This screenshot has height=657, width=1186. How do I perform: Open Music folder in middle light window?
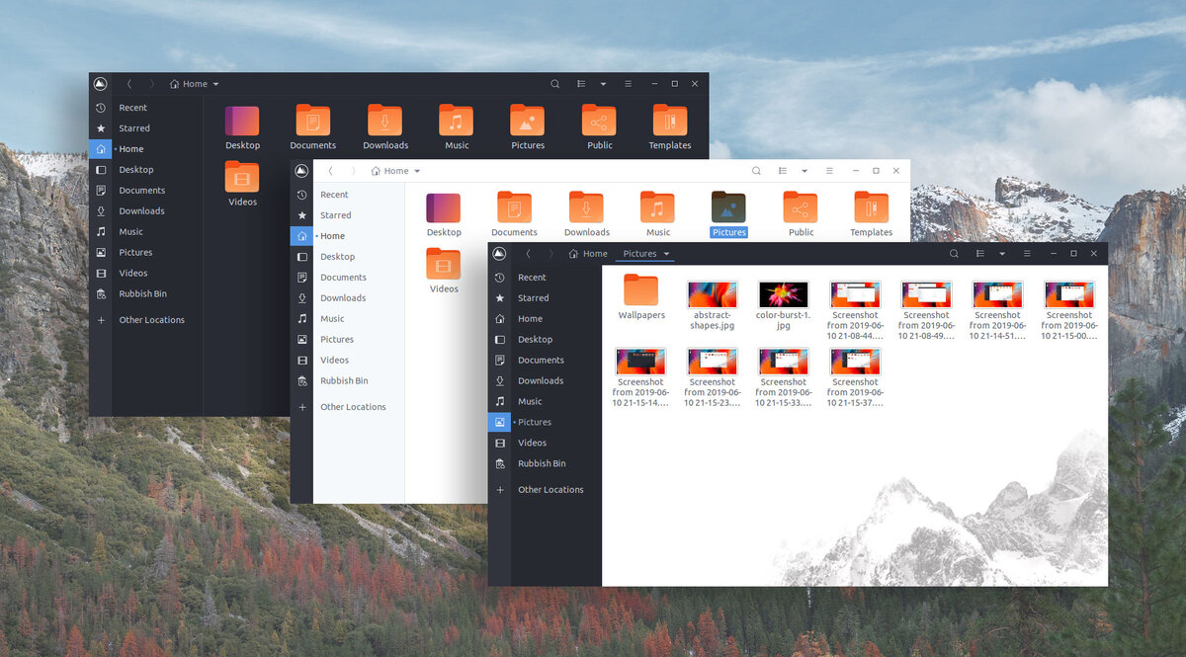click(x=657, y=207)
